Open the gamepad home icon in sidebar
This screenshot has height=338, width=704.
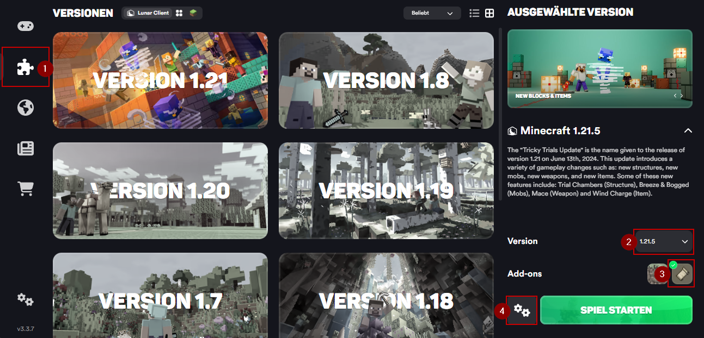pos(25,26)
